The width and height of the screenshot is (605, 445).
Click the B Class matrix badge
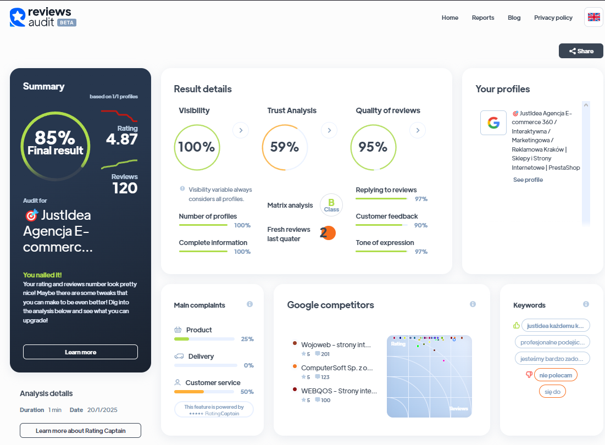(331, 205)
